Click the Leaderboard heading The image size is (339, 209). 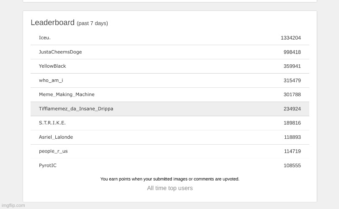pos(52,23)
